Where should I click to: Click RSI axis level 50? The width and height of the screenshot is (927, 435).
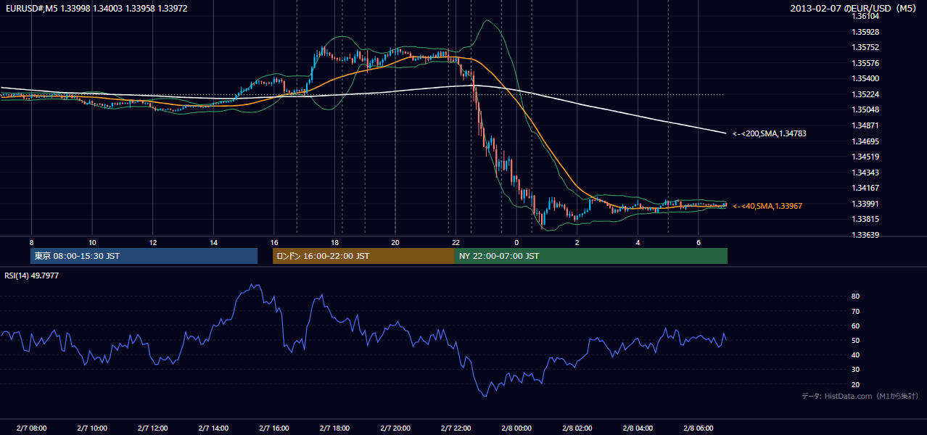(x=856, y=341)
